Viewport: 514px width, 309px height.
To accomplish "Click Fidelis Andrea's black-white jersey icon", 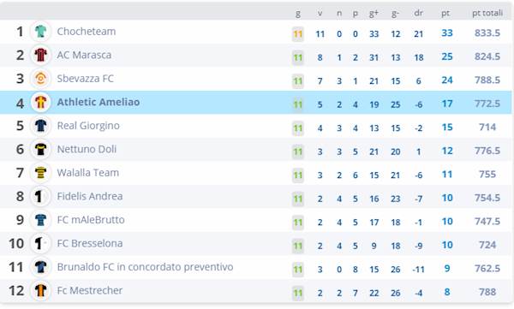I will click(40, 196).
